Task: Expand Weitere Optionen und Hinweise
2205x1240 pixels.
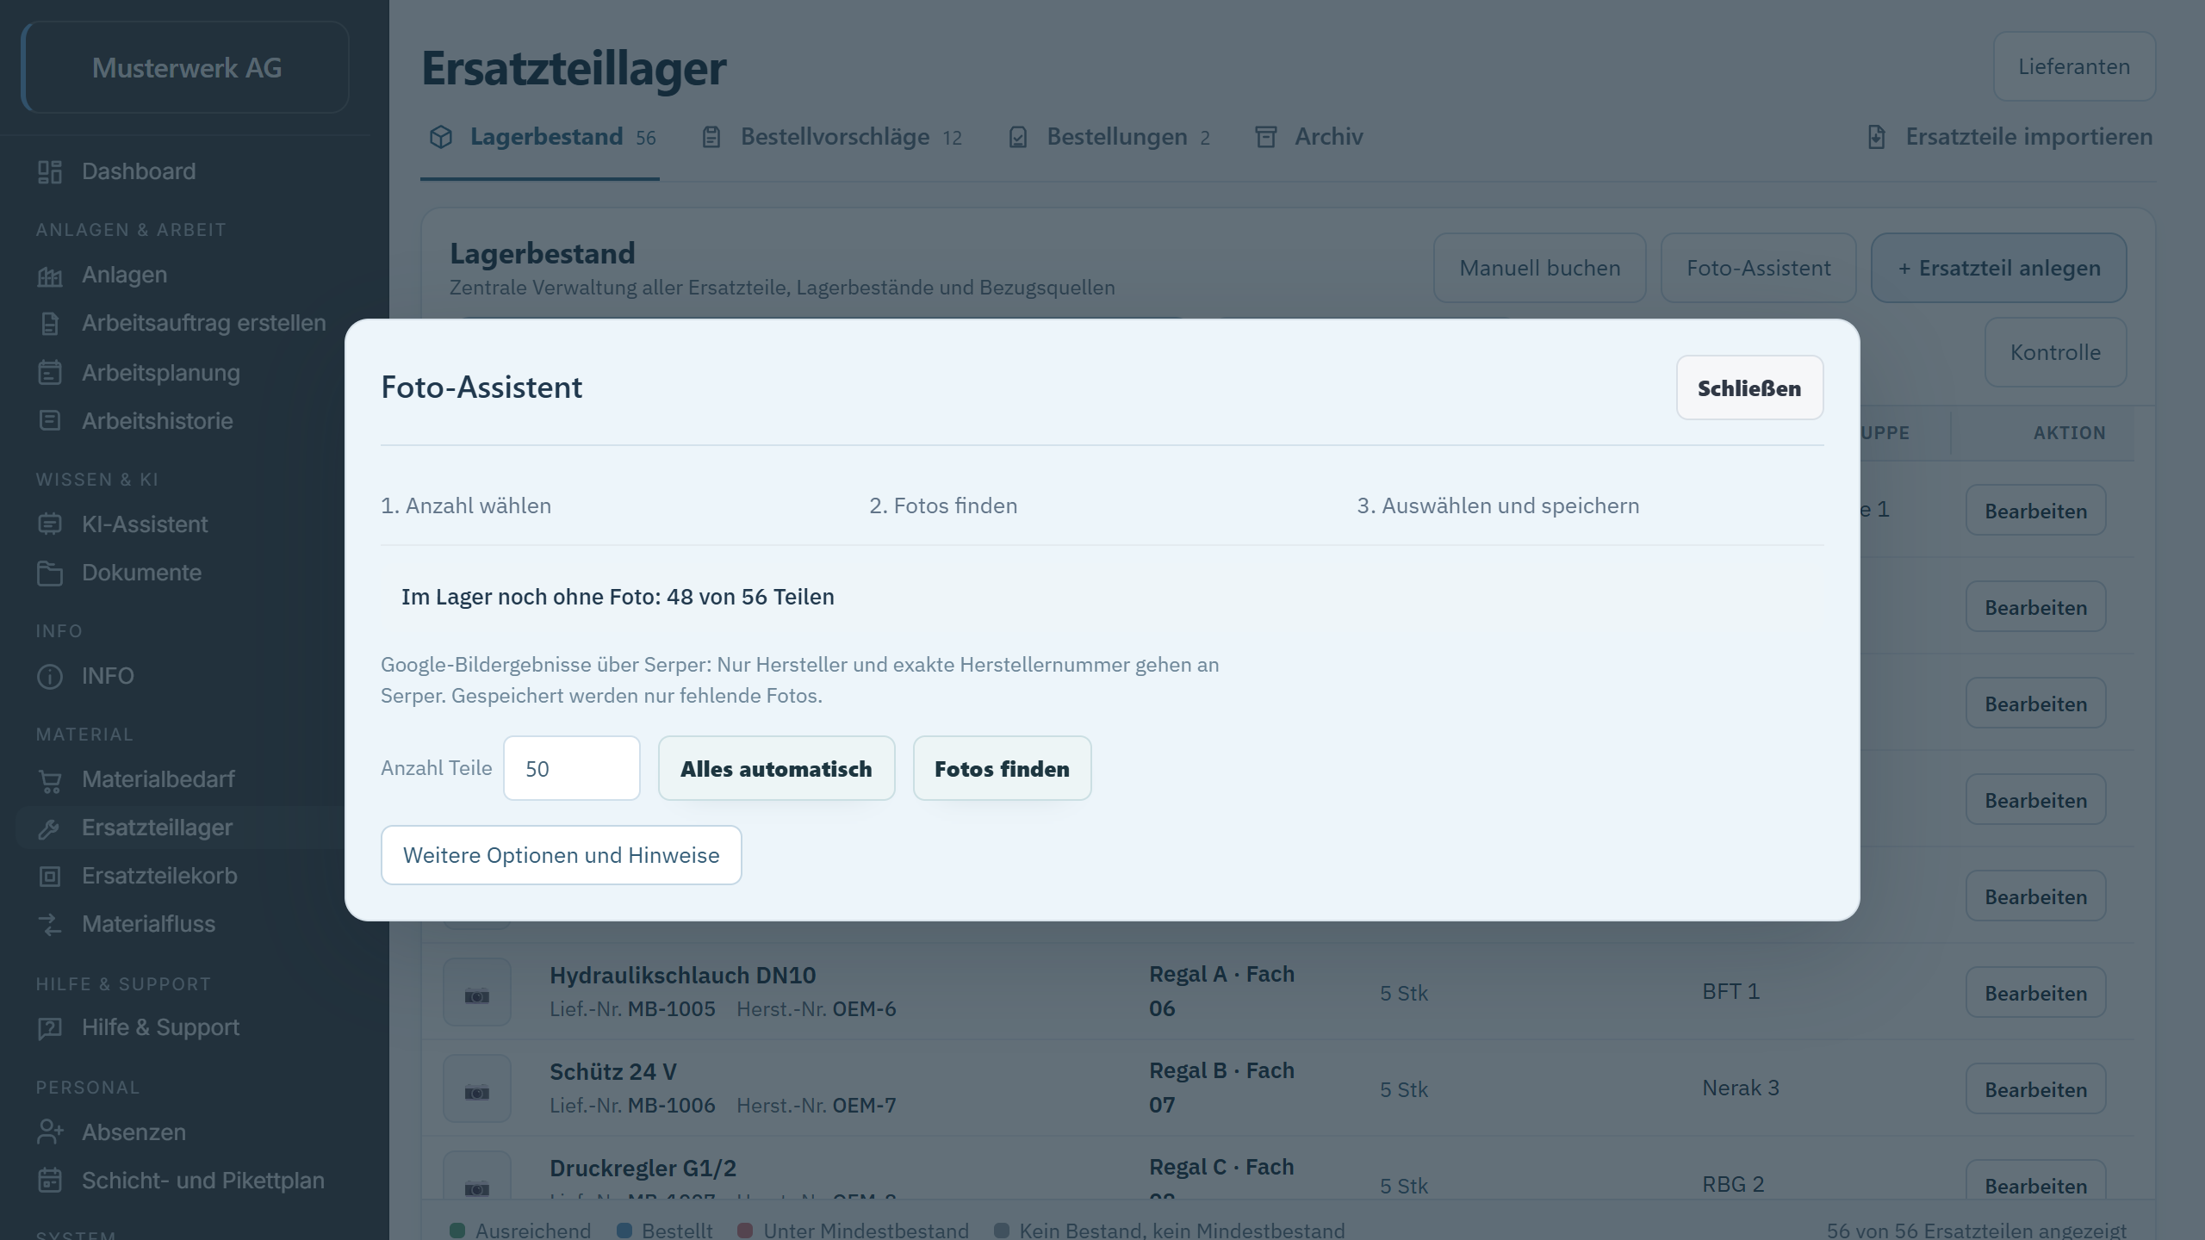Action: click(561, 855)
